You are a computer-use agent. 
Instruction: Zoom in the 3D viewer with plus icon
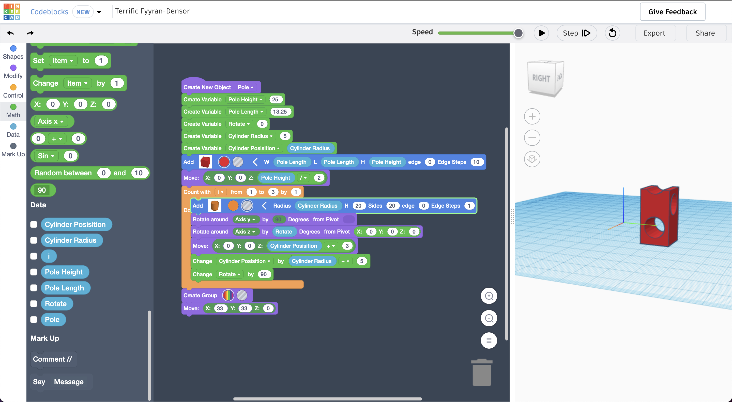pyautogui.click(x=532, y=116)
